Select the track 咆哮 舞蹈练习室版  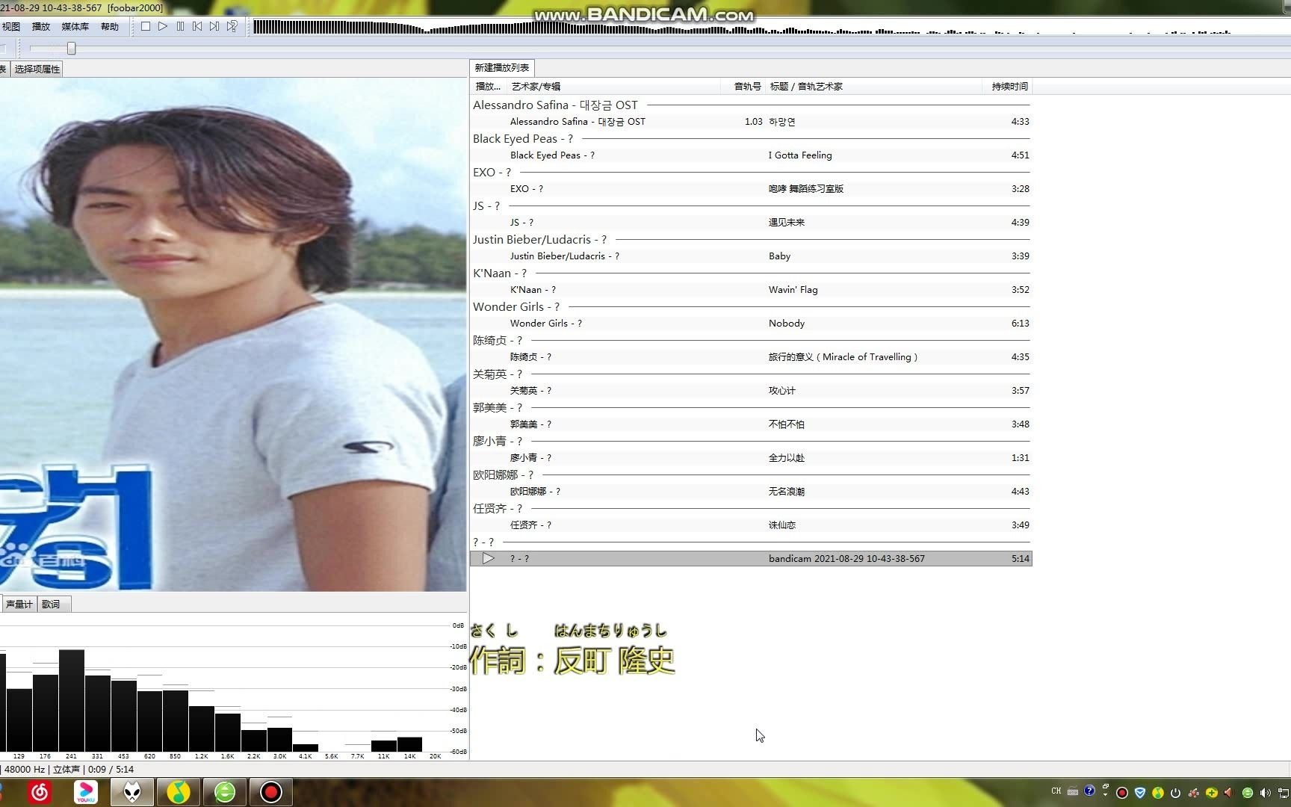pyautogui.click(x=751, y=189)
